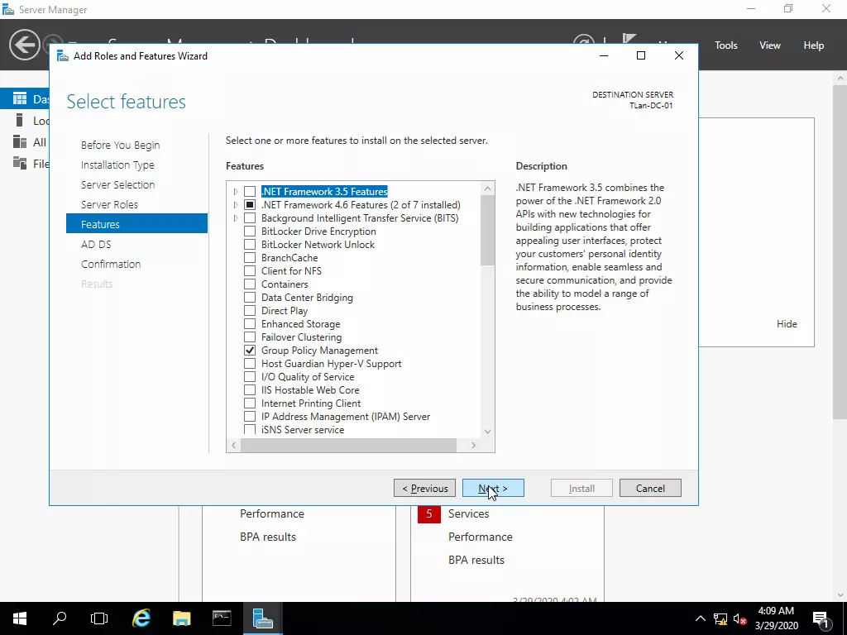Image resolution: width=847 pixels, height=635 pixels.
Task: Open taskbar search magnifier
Action: [x=60, y=618]
